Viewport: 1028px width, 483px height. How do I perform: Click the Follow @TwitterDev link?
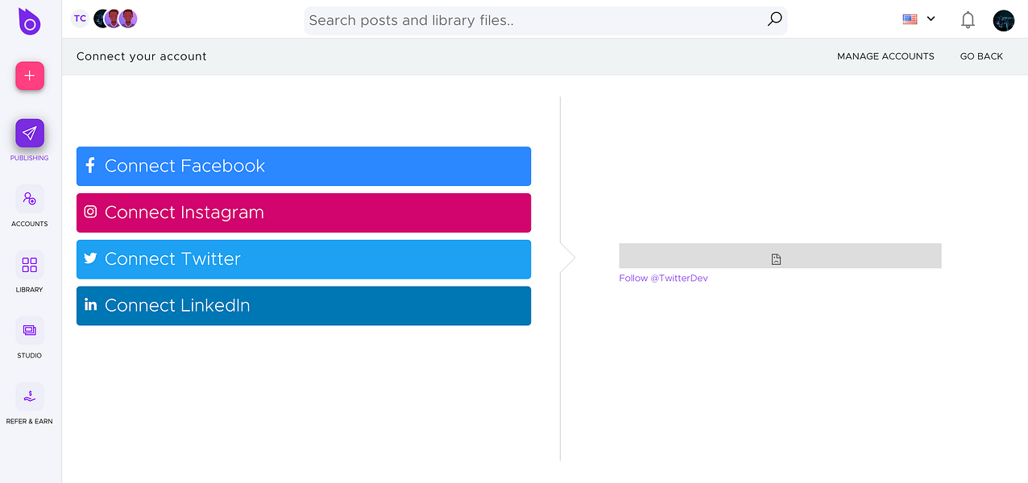point(663,278)
